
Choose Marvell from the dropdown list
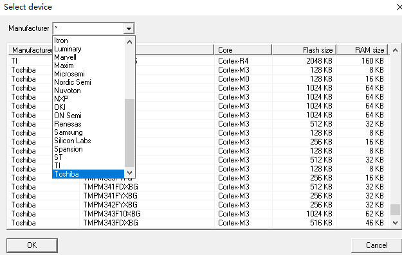point(88,57)
